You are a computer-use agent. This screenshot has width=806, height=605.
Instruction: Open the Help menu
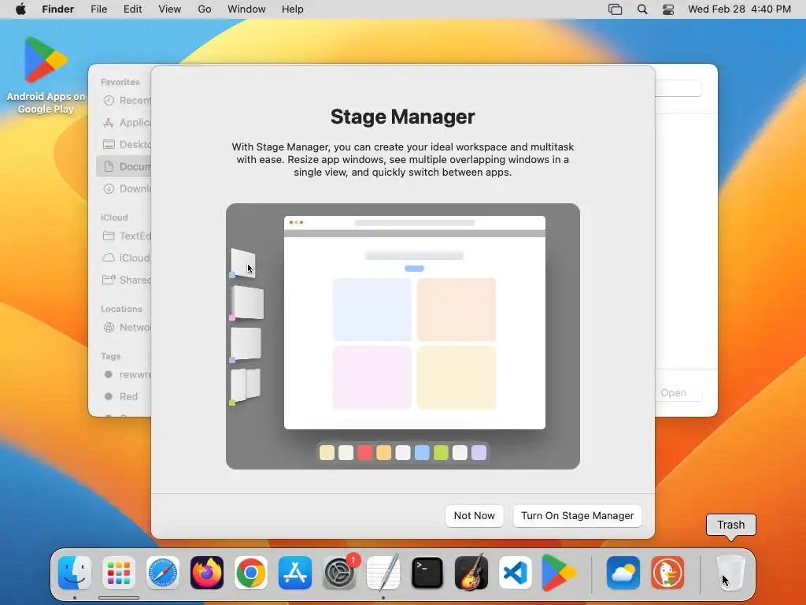[293, 9]
